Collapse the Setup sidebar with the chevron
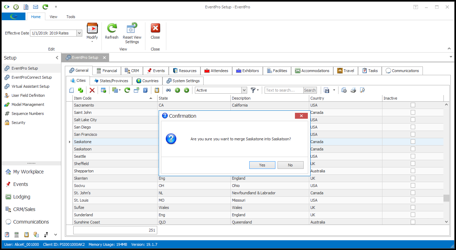The image size is (456, 250). 57,58
